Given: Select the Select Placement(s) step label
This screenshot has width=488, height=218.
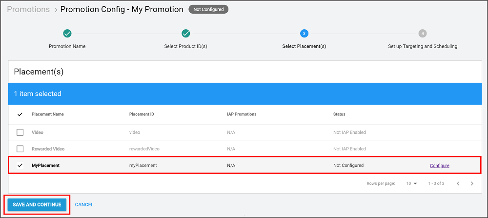Looking at the screenshot, I should click(x=304, y=46).
